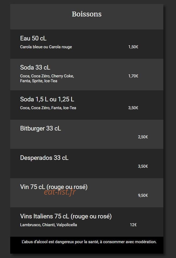
Task: Click Carola bleue ou Carola rouge text
Action: pyautogui.click(x=46, y=47)
